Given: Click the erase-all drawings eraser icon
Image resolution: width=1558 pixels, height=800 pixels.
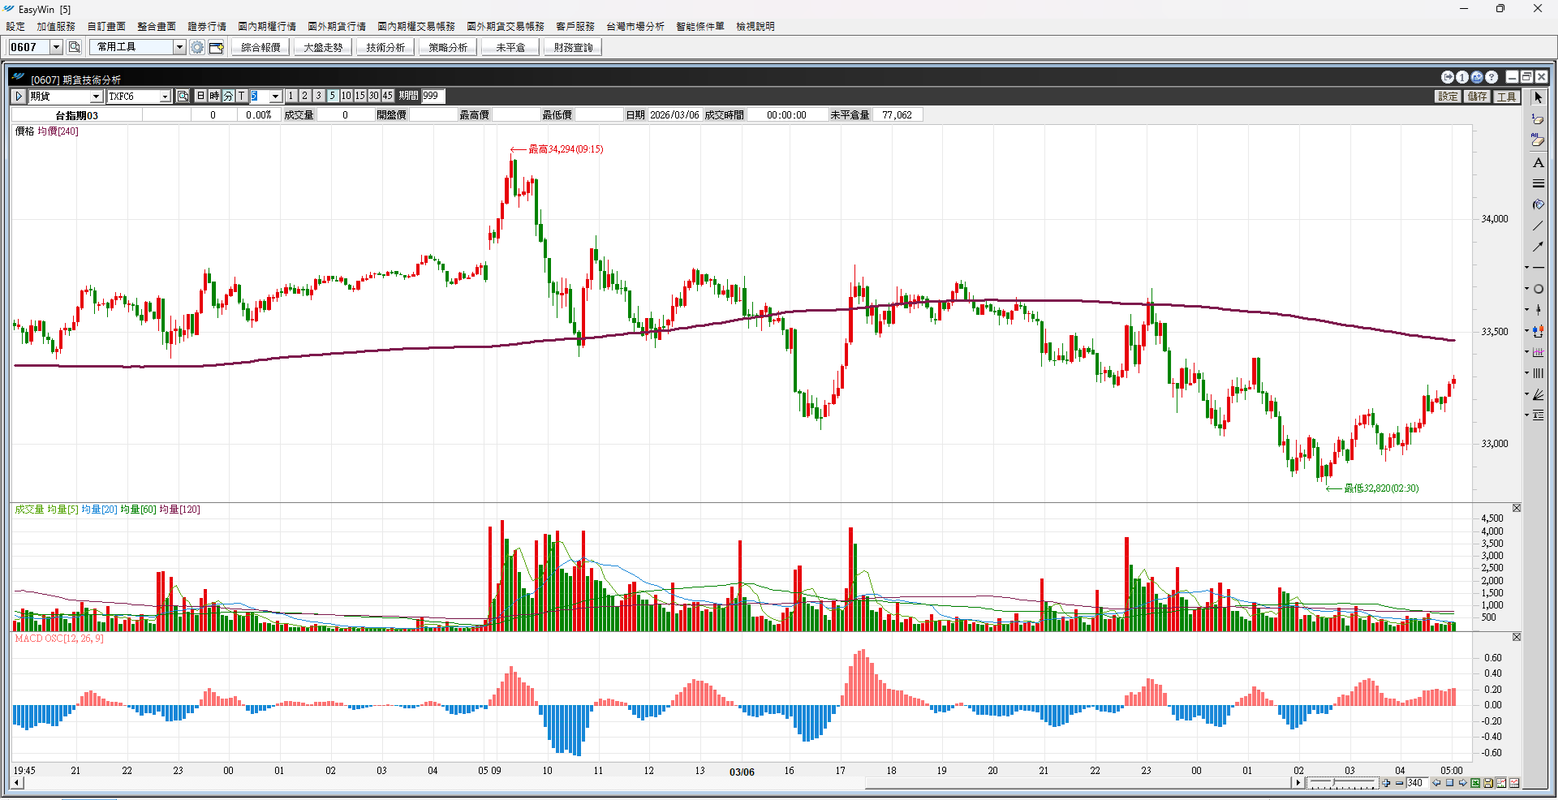Looking at the screenshot, I should coord(1538,140).
